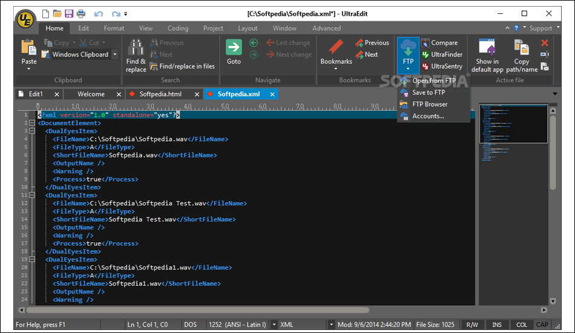Open the Coding ribbon tab
This screenshot has width=575, height=333.
pyautogui.click(x=178, y=28)
